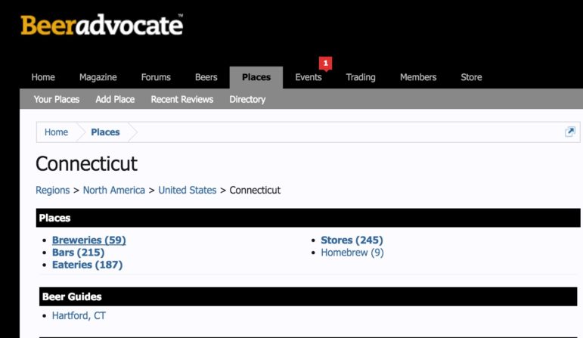Go to the Magazine tab
Screen dimensions: 583x338
[98, 77]
